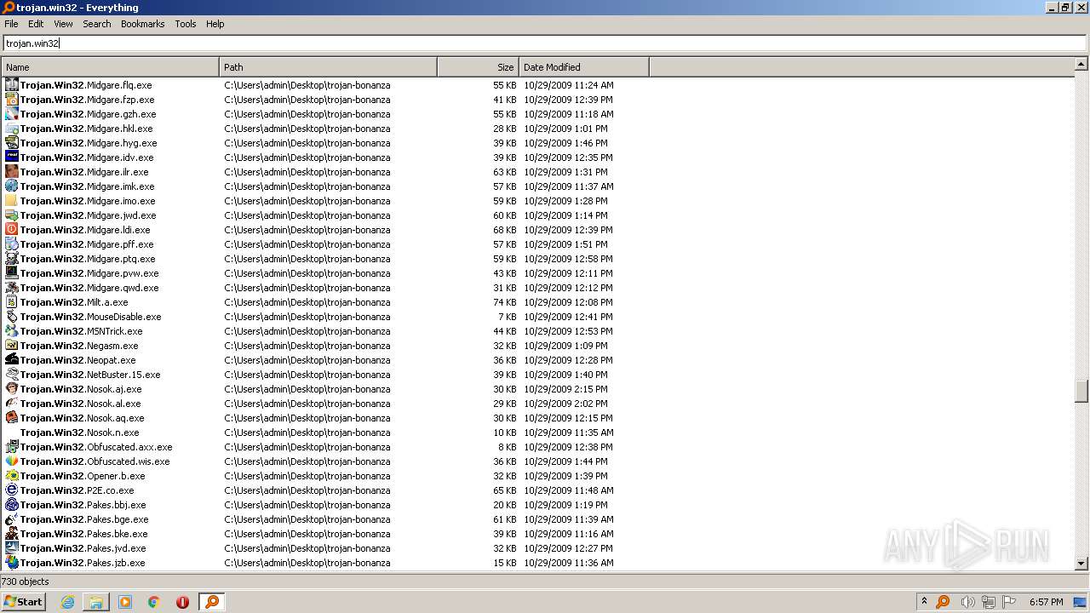The width and height of the screenshot is (1090, 613).
Task: Open Chrome from the taskbar
Action: (154, 602)
